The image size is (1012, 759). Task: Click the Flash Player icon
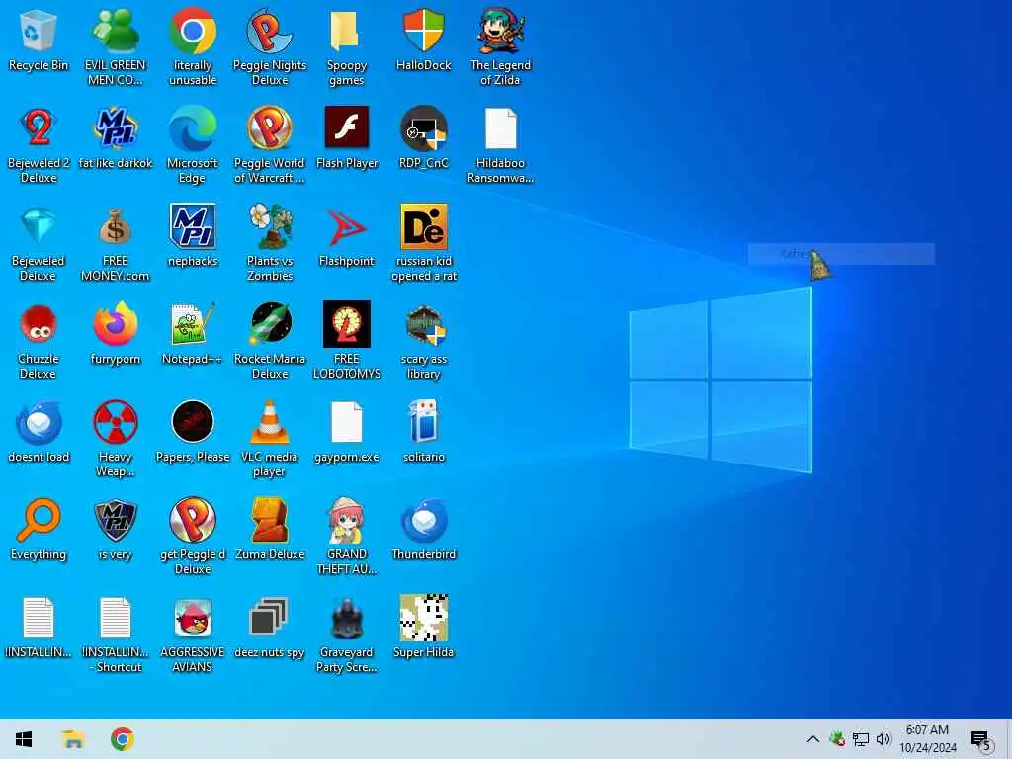347,127
